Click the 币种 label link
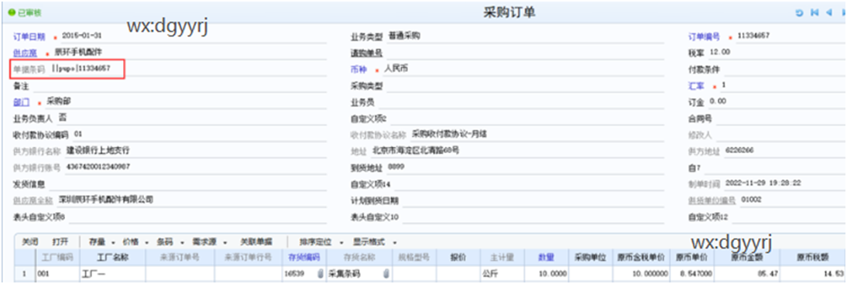The height and width of the screenshot is (284, 847). pyautogui.click(x=358, y=70)
